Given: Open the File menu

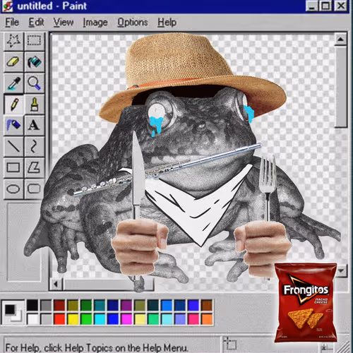Looking at the screenshot, I should (x=12, y=23).
